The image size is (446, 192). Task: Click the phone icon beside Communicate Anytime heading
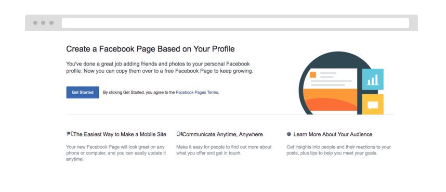click(x=178, y=134)
